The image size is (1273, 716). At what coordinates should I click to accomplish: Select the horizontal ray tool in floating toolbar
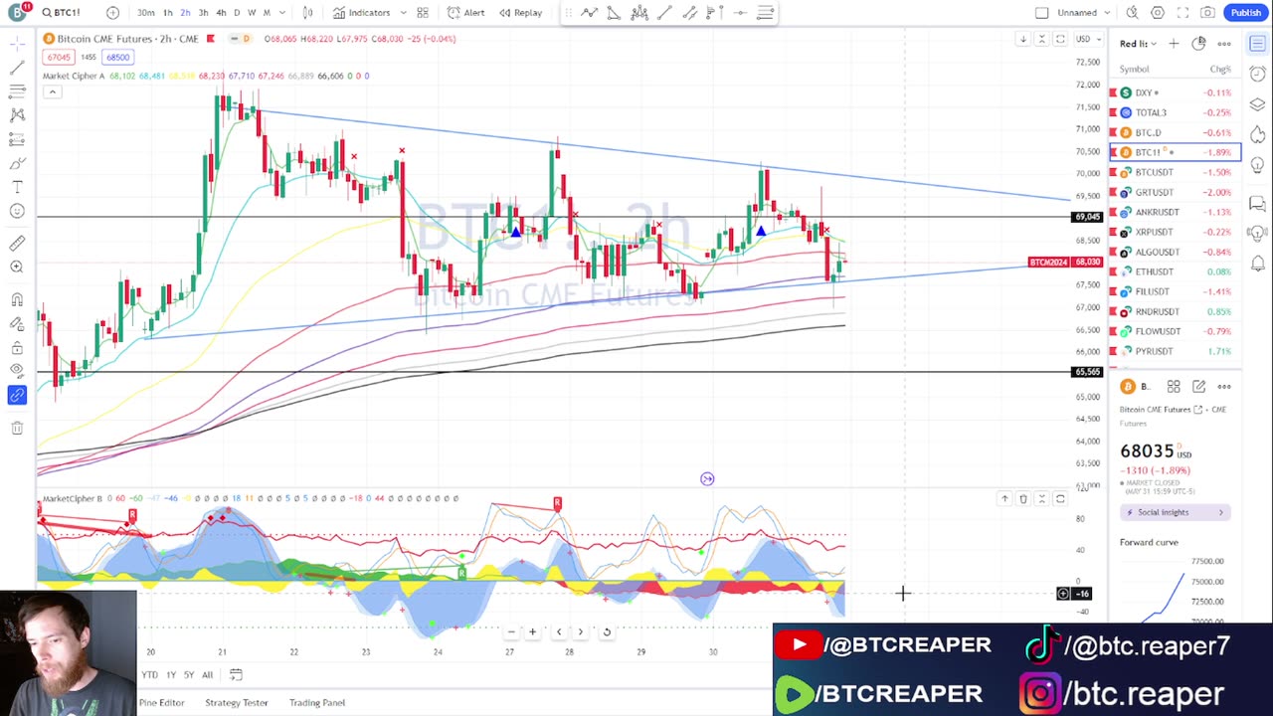point(740,13)
